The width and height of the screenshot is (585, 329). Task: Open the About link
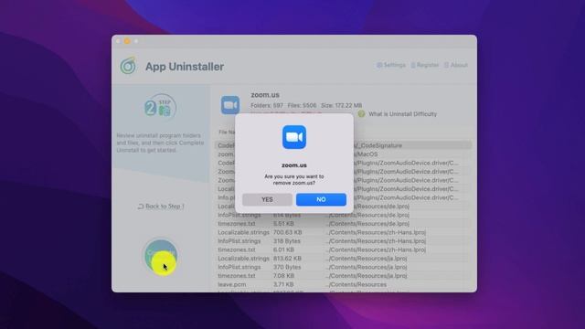455,65
